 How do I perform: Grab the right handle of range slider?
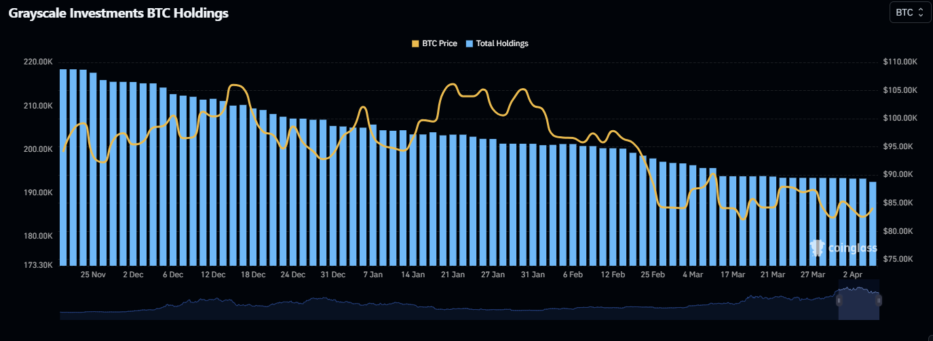[880, 300]
